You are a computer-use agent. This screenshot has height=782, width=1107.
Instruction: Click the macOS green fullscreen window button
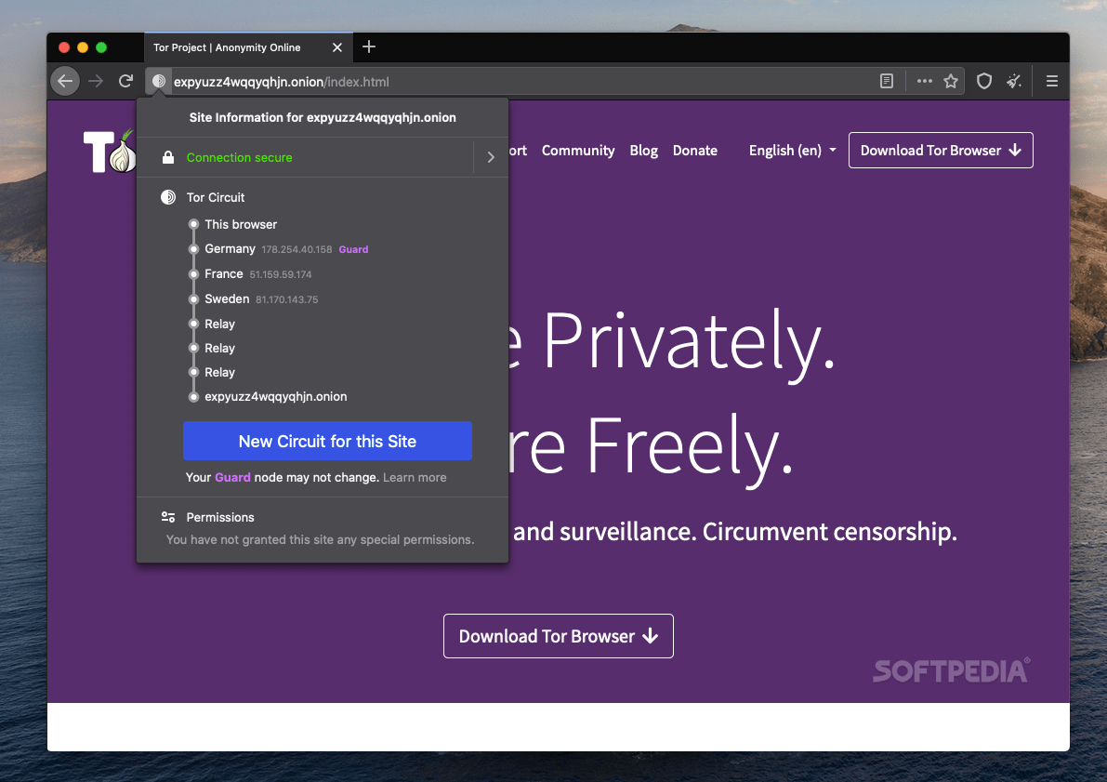click(101, 47)
